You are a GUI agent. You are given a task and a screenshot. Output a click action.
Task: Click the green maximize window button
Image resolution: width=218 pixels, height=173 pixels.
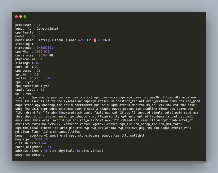pyautogui.click(x=25, y=17)
